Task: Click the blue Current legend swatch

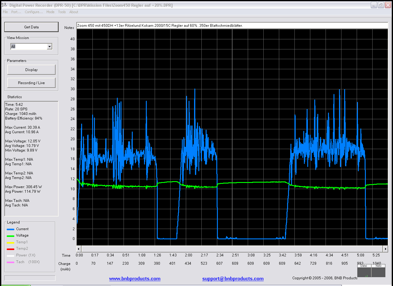Action: (11, 229)
